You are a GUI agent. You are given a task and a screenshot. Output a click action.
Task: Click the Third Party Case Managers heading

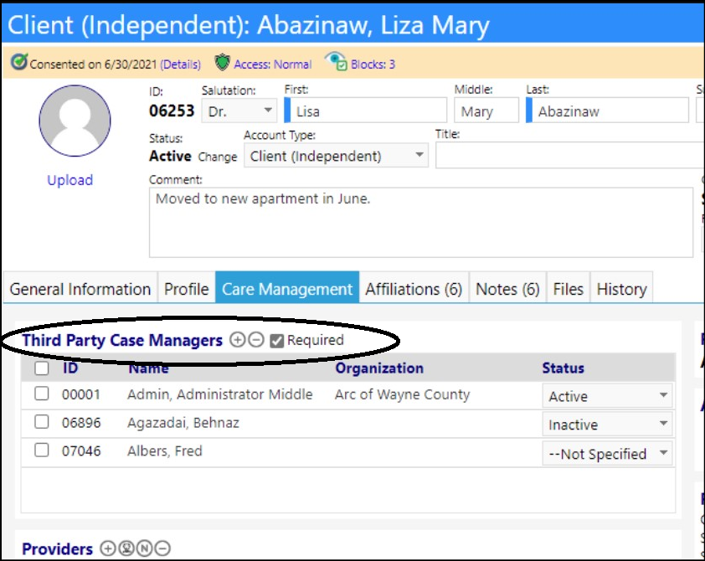coord(122,340)
